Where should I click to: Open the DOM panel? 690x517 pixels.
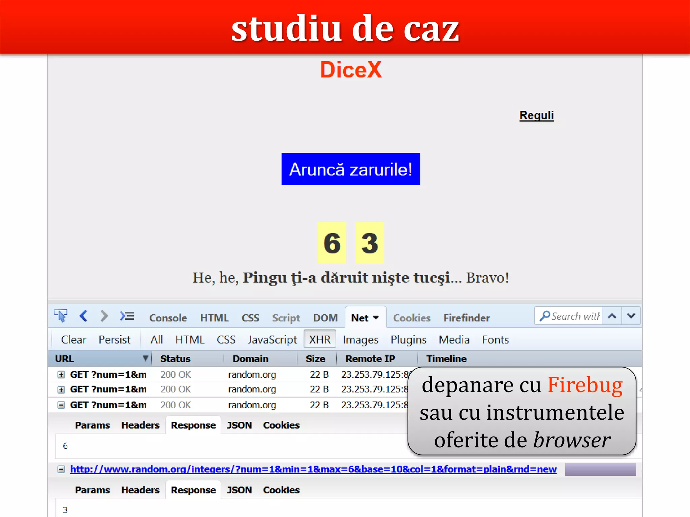325,318
